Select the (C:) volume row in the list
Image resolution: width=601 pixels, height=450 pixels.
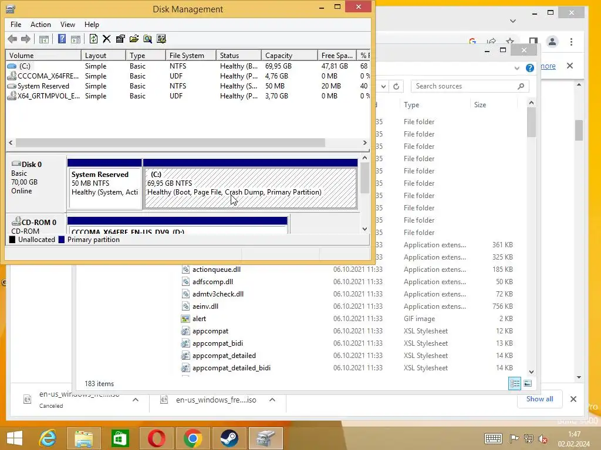(x=188, y=66)
